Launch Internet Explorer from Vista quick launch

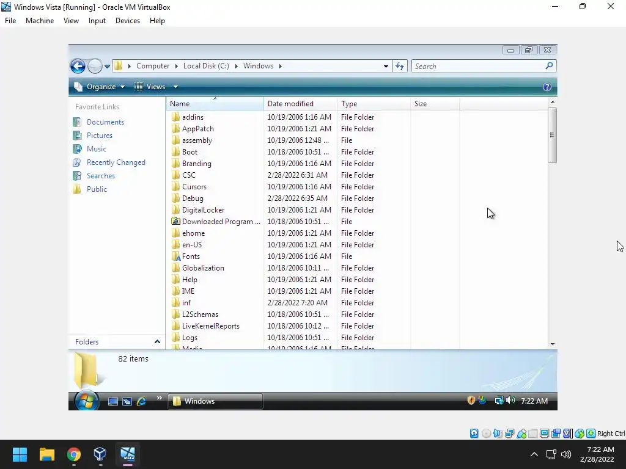142,401
